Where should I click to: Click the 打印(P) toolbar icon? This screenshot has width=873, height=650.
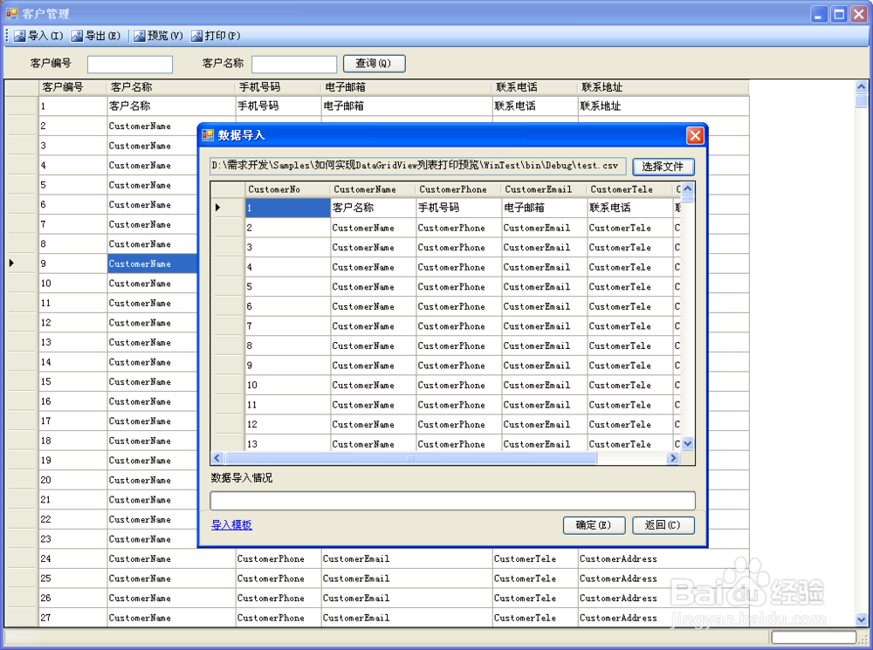coord(196,36)
